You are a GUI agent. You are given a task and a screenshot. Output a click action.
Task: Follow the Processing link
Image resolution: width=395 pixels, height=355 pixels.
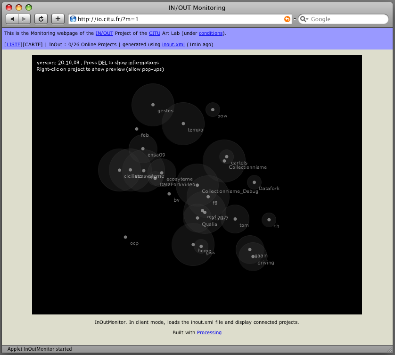pyautogui.click(x=209, y=333)
